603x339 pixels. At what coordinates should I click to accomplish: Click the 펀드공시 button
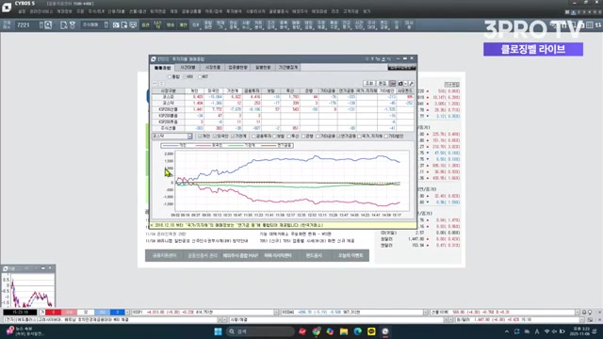point(314,255)
